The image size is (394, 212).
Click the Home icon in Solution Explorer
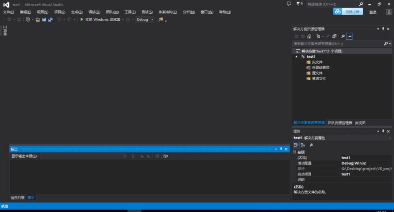(309, 36)
